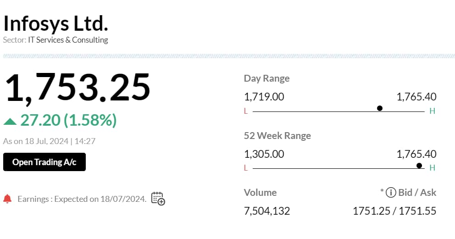Click the Day Range slider dot
455x239 pixels.
(379, 108)
